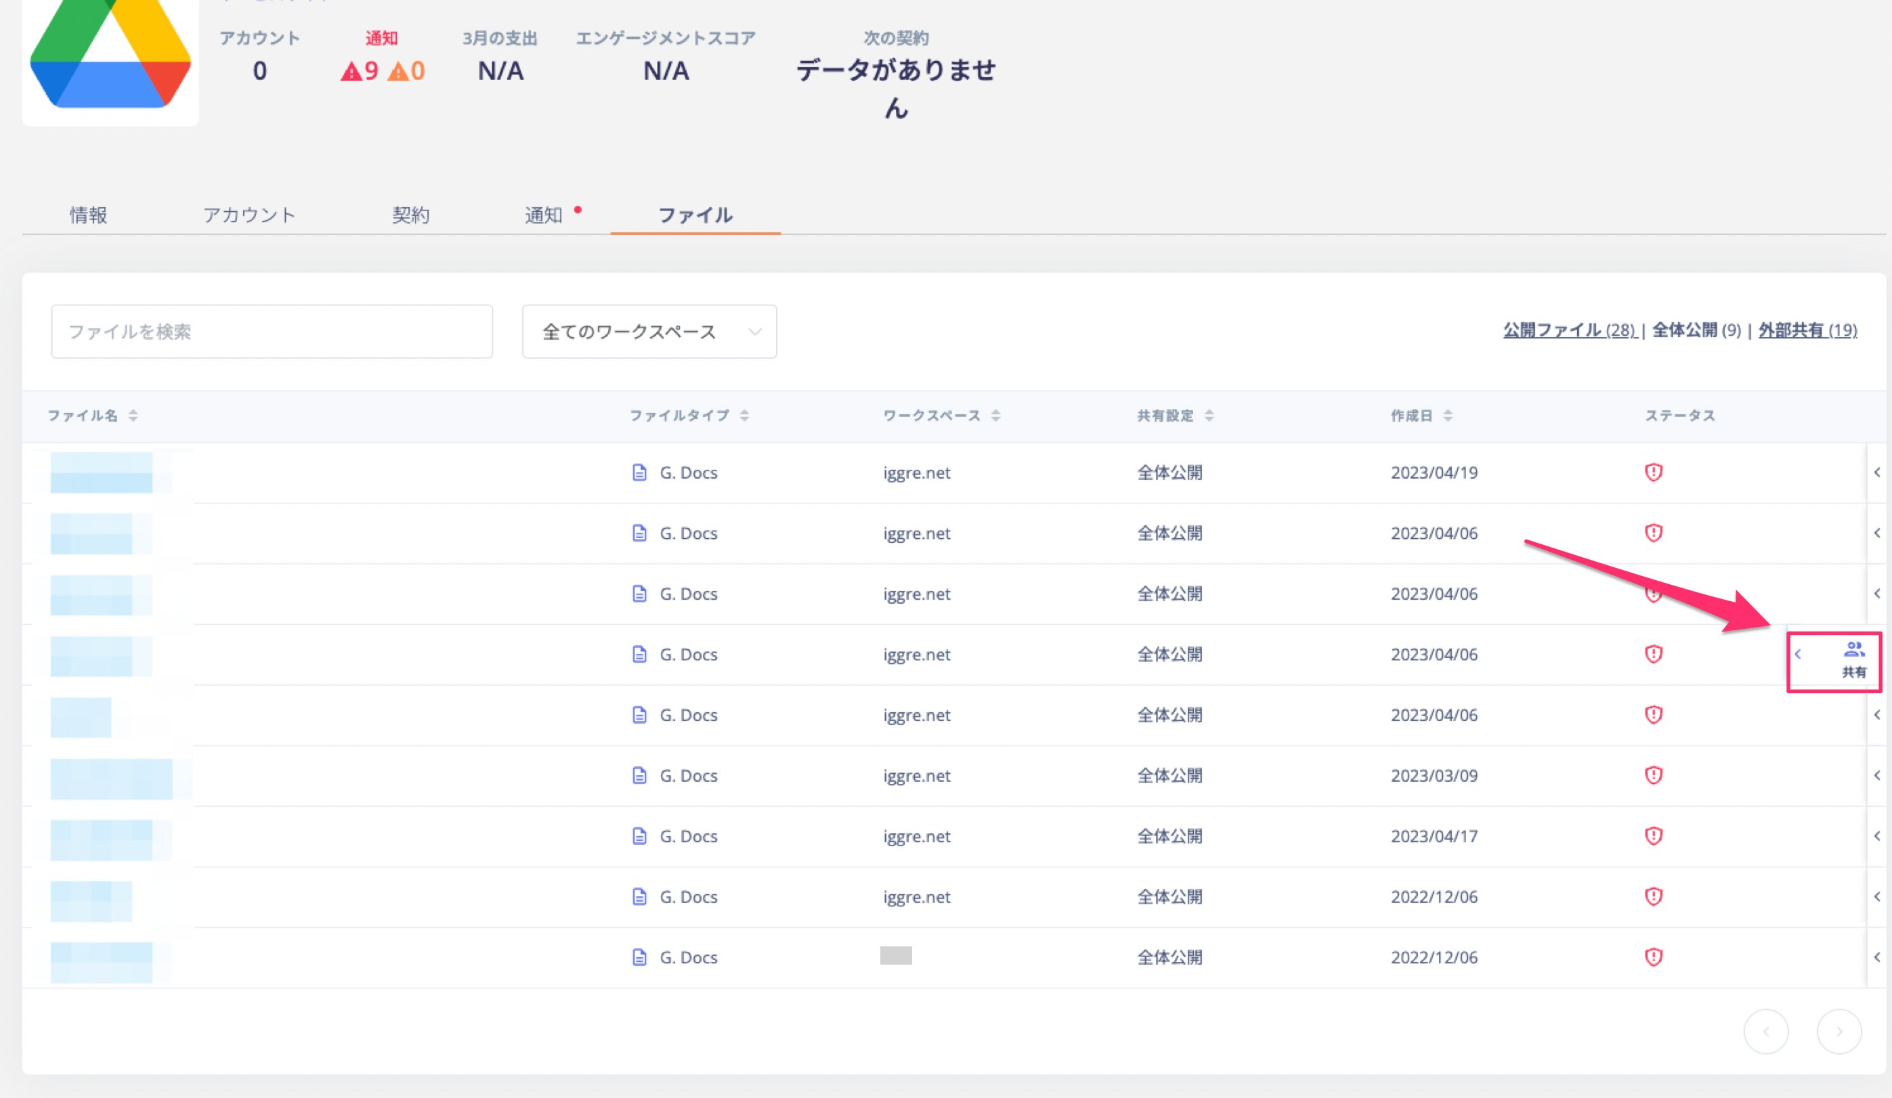The image size is (1892, 1098).
Task: Click orange warning triangle showing 0 notifications
Action: pyautogui.click(x=398, y=71)
